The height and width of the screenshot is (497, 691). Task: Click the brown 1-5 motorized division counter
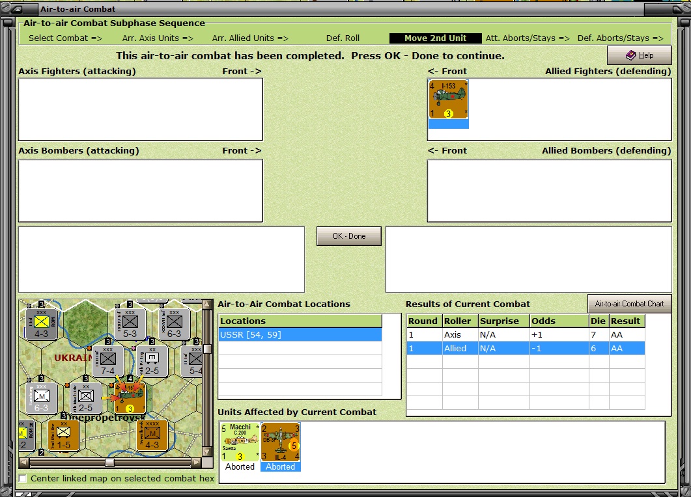64,435
